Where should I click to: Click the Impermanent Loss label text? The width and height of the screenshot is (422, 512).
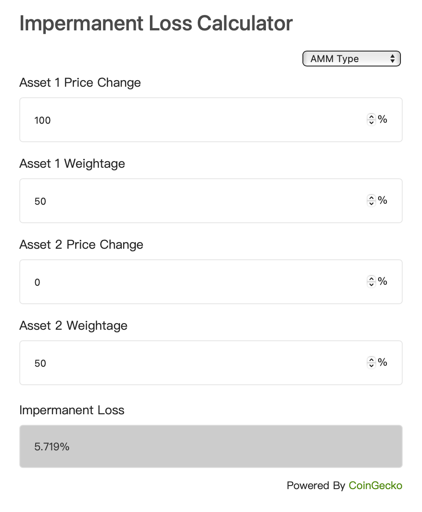click(72, 410)
